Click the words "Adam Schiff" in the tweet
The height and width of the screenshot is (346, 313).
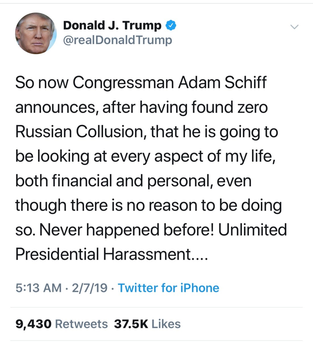222,83
